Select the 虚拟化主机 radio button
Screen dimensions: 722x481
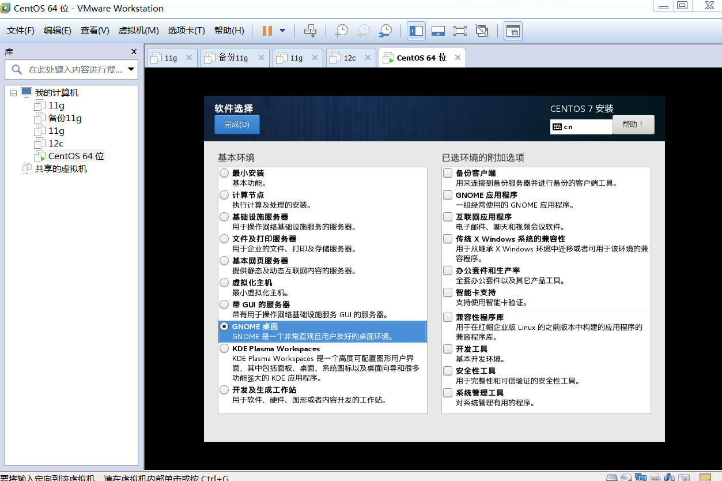(224, 283)
